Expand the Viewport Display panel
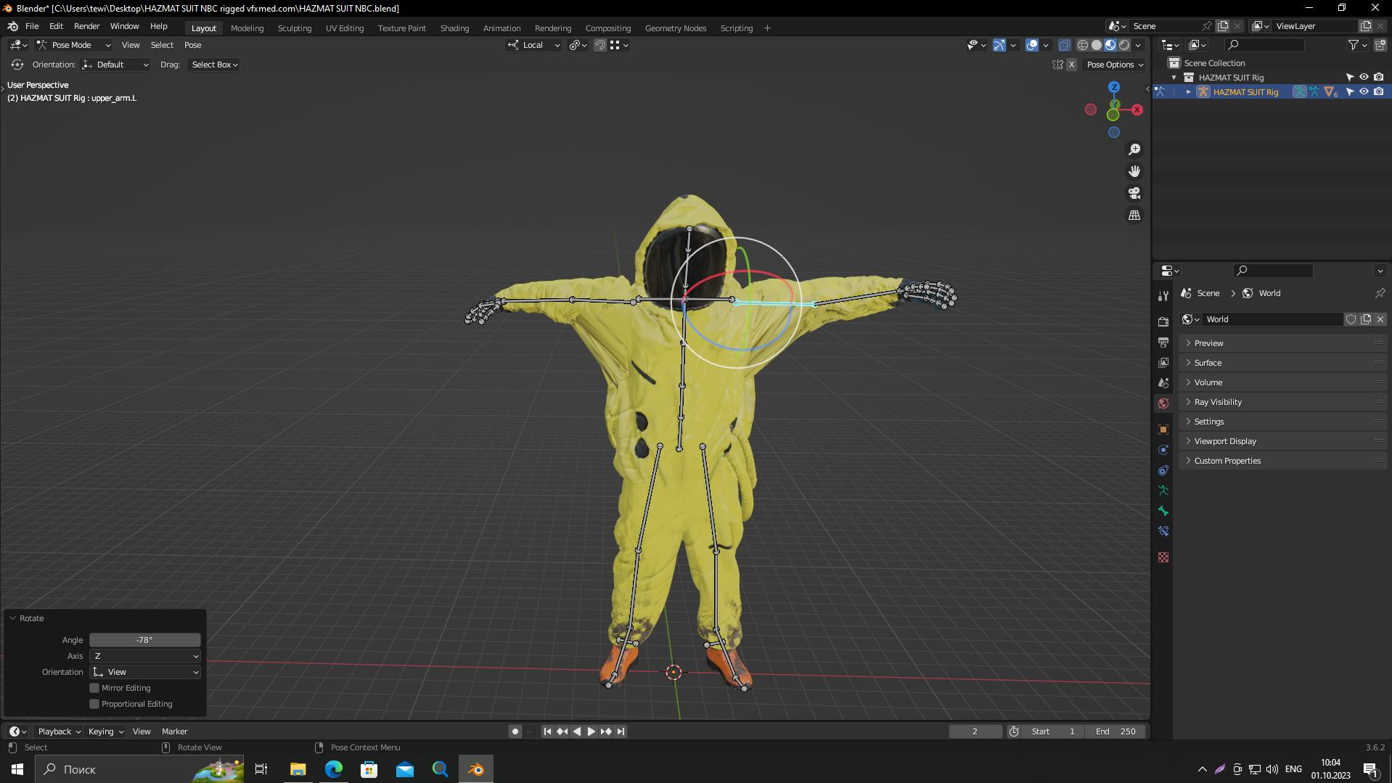The height and width of the screenshot is (783, 1392). pos(1283,441)
